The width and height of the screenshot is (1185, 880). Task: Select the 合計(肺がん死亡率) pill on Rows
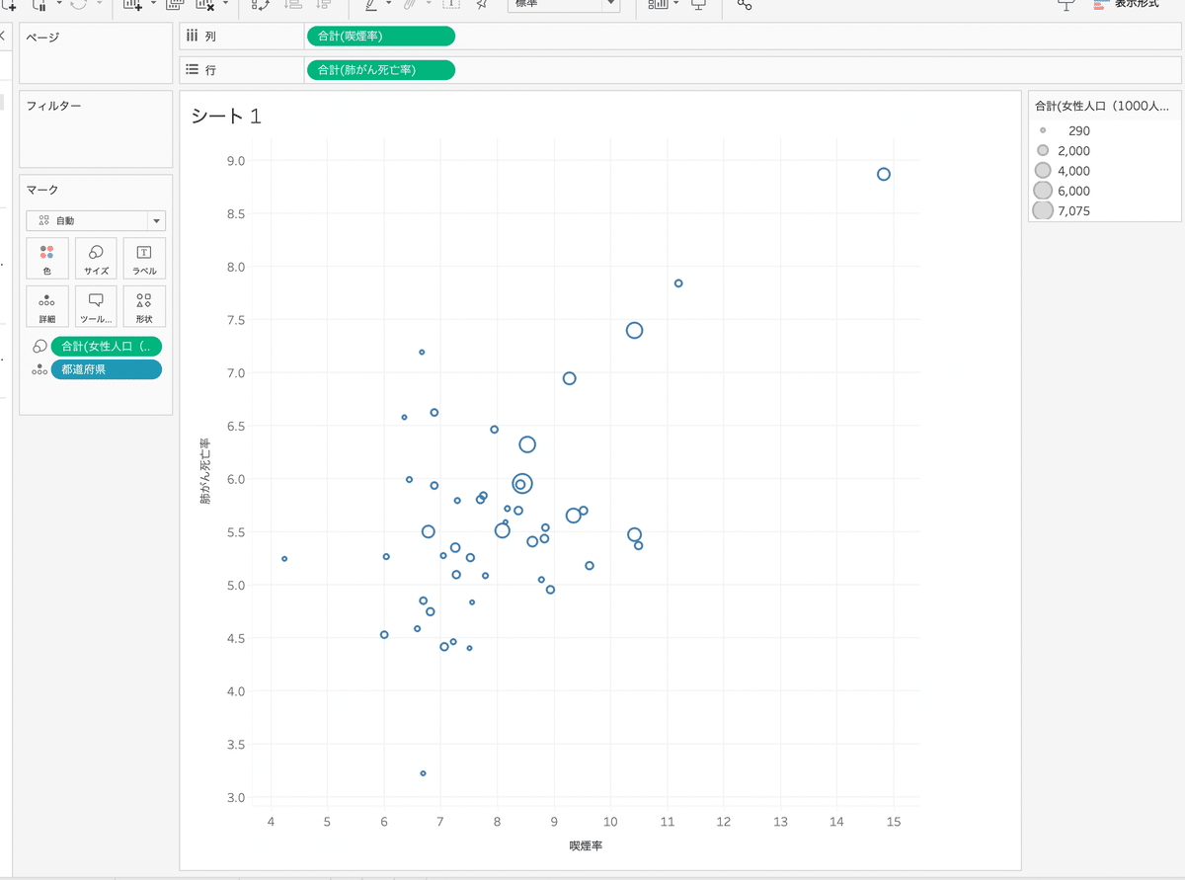click(x=381, y=70)
